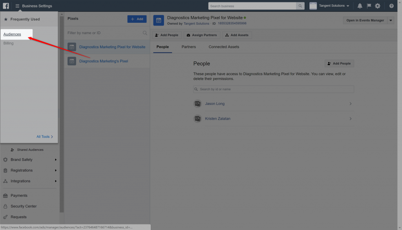Switch to the People tab
The image size is (402, 230).
tap(163, 47)
